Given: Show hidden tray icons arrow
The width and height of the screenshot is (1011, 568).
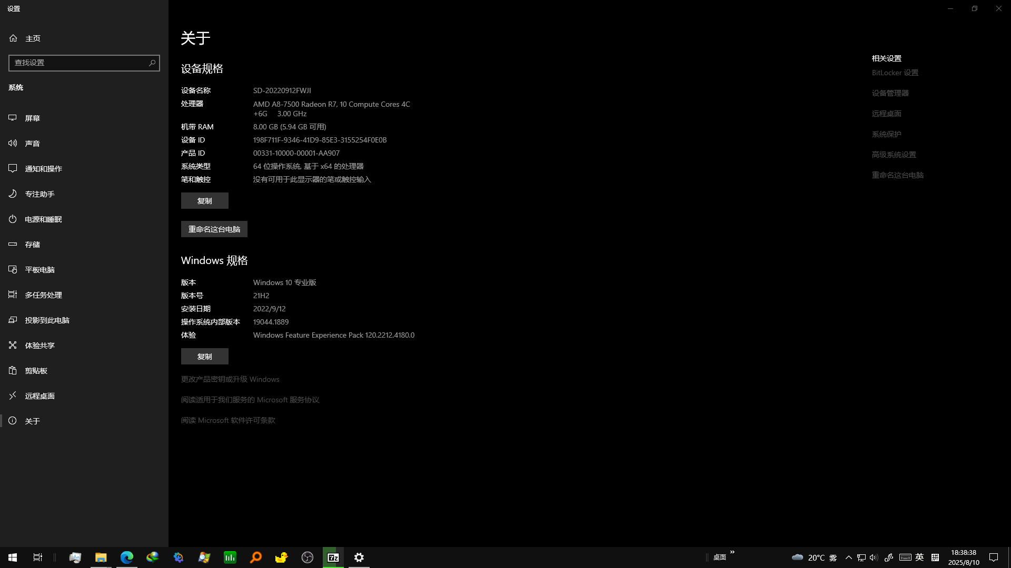Looking at the screenshot, I should coord(848,557).
